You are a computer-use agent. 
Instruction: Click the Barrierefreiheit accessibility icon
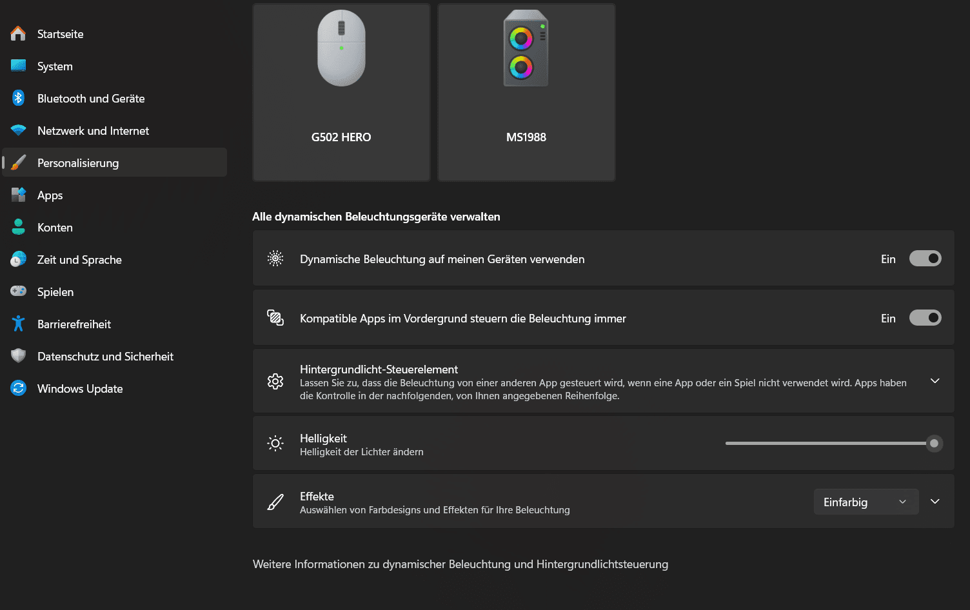[17, 324]
